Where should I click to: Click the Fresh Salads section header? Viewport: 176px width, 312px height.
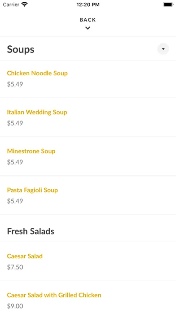click(31, 231)
